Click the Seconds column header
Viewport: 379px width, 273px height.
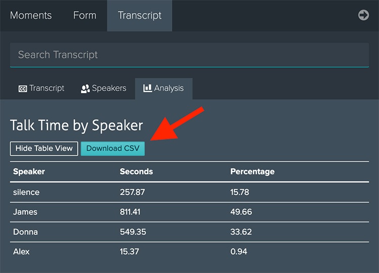(x=136, y=171)
